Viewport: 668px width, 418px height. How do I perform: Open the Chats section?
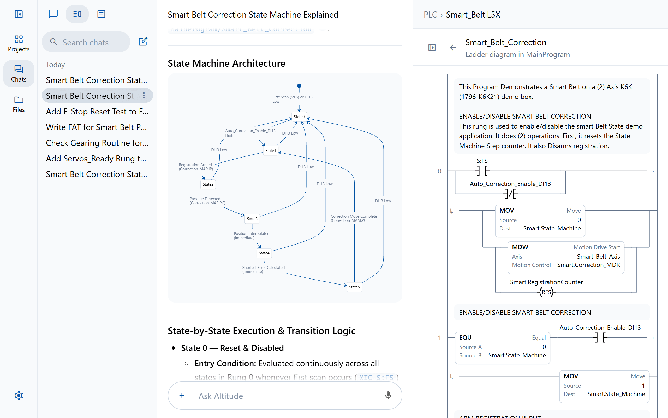19,73
